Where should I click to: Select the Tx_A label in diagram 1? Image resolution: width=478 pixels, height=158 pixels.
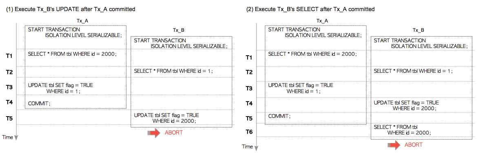point(83,21)
